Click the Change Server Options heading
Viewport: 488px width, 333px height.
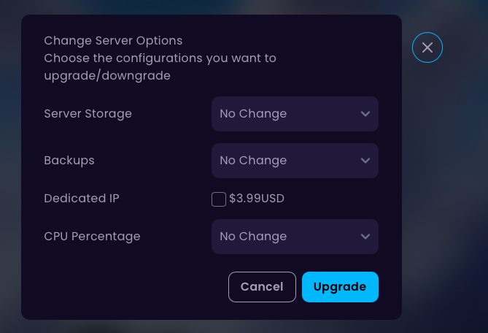pyautogui.click(x=113, y=41)
